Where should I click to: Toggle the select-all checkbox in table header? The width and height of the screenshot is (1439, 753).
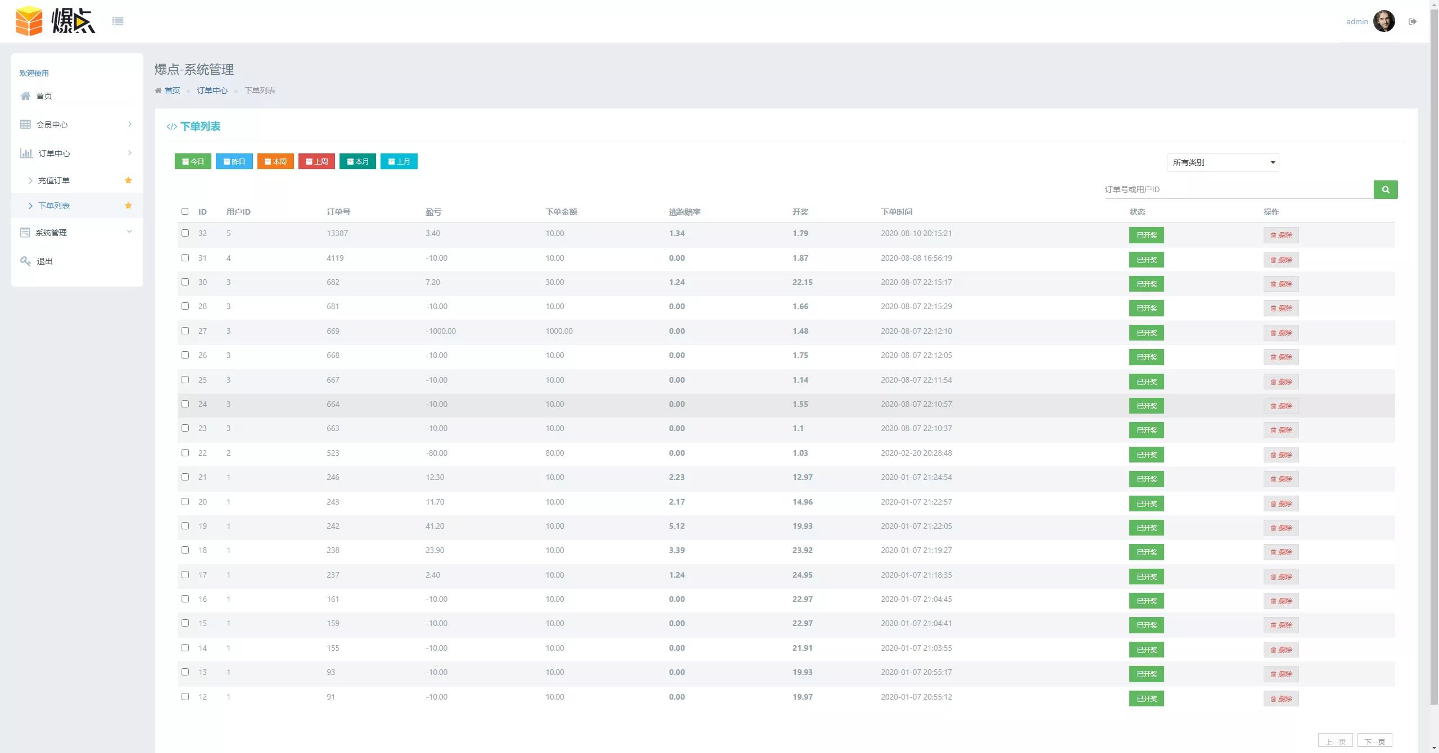click(185, 211)
